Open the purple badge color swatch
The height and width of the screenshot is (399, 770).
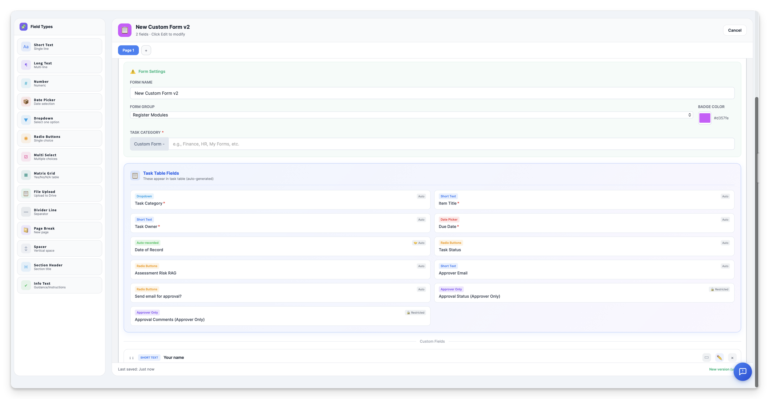click(704, 118)
